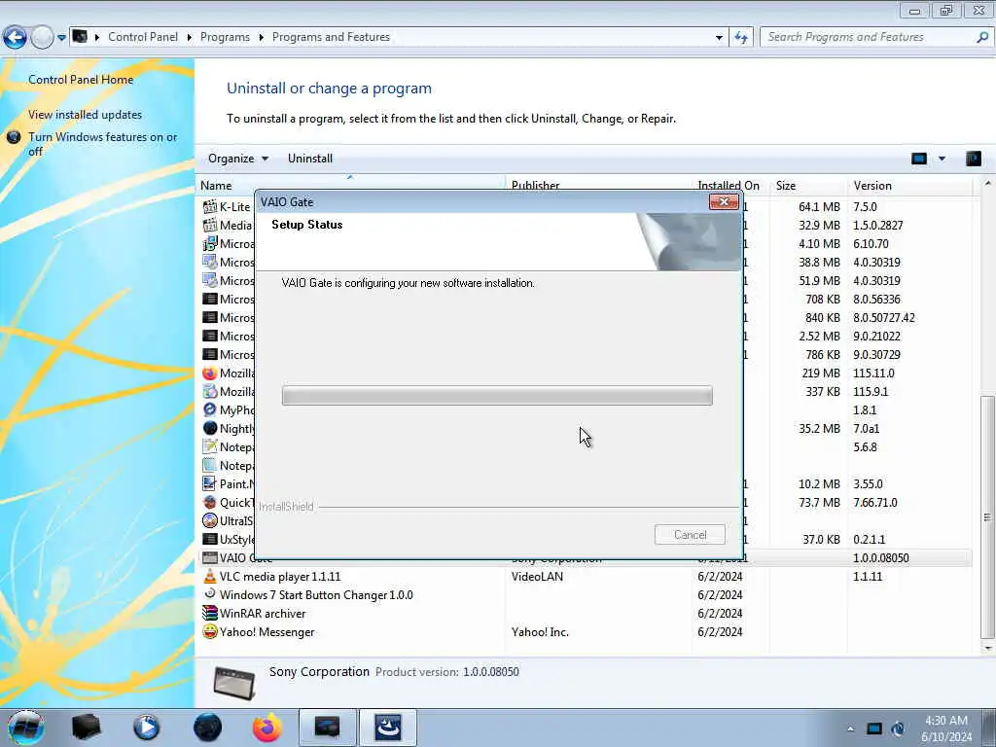
Task: Open the Windows Start orb
Action: [x=25, y=728]
